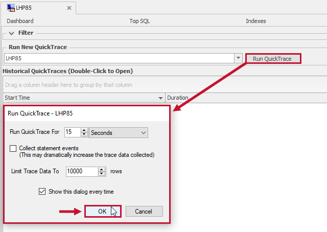
Task: Switch to the Top SQL tab
Action: tap(139, 21)
